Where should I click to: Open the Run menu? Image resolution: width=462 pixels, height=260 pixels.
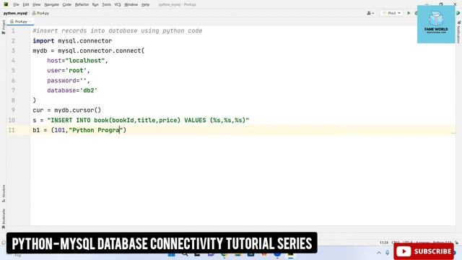(x=95, y=5)
